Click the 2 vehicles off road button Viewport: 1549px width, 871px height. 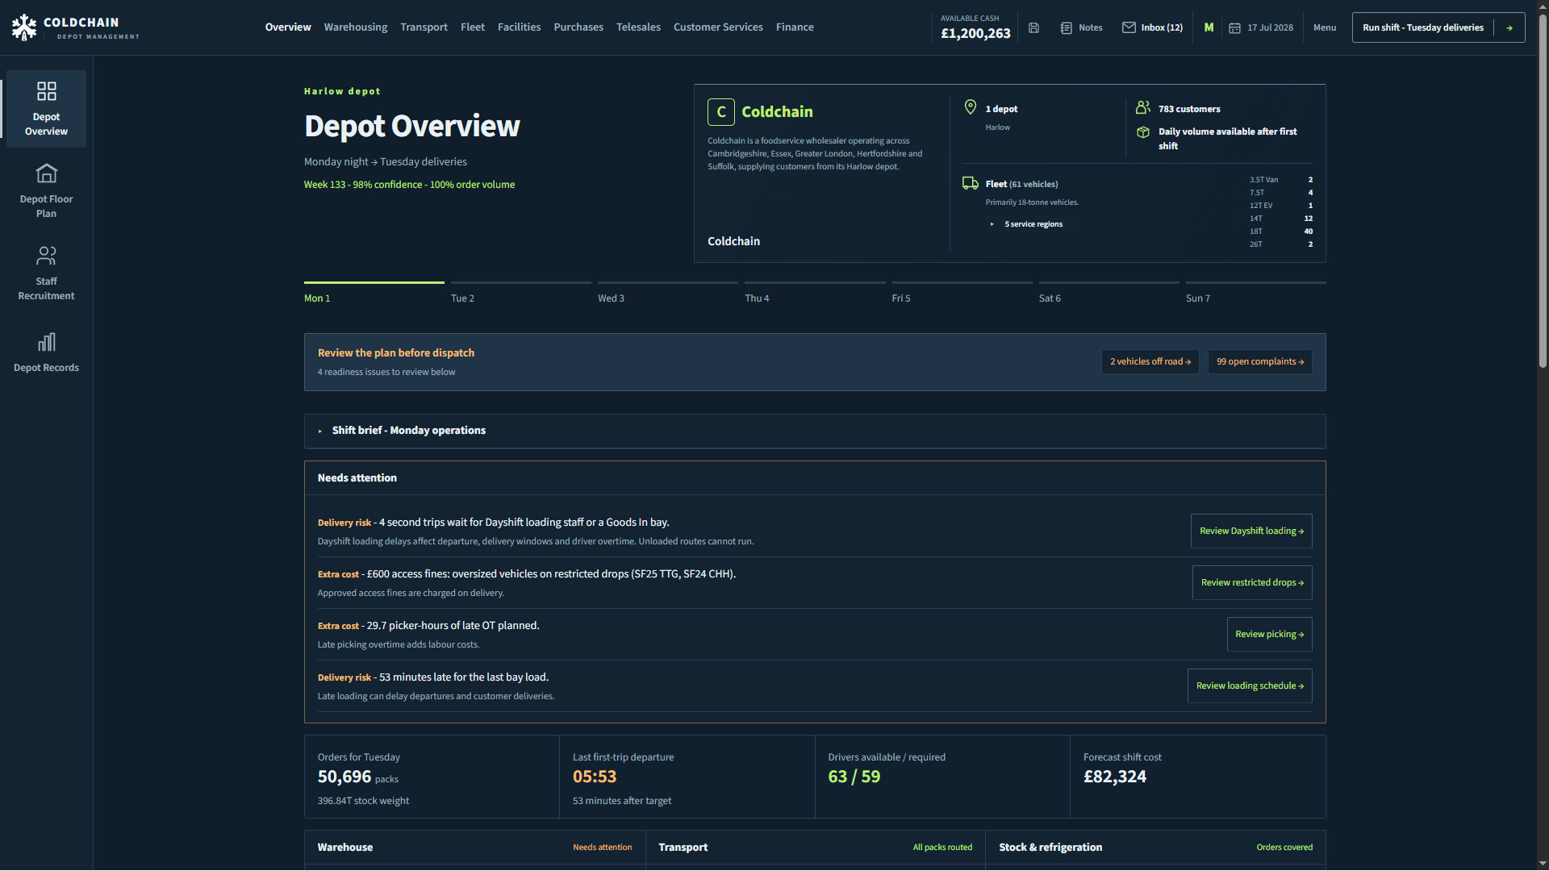(x=1150, y=361)
